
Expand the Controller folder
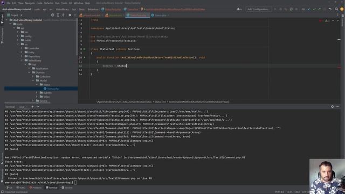coord(22,48)
